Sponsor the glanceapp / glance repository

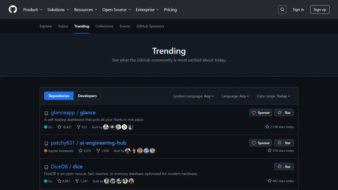coord(261,113)
